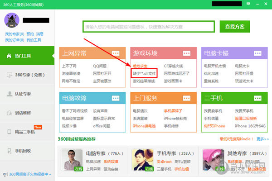The width and height of the screenshot is (272, 181).
Task: Choose 网页游戏玩不了 item
Action: 177,73
